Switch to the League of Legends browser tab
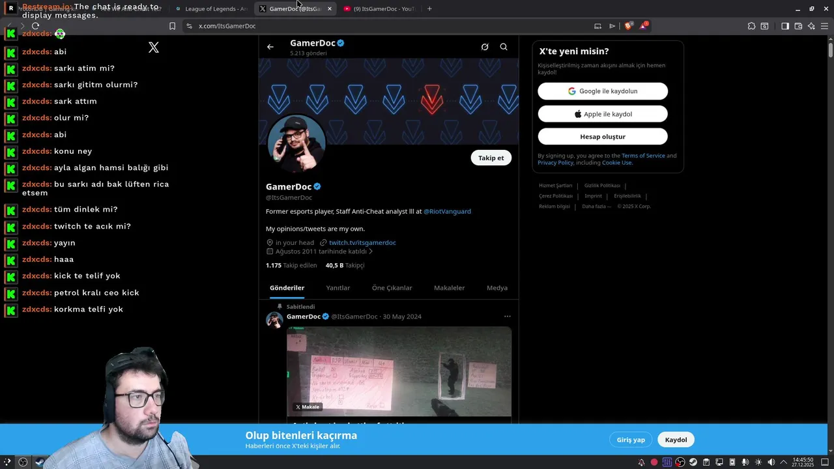834x469 pixels. [211, 8]
